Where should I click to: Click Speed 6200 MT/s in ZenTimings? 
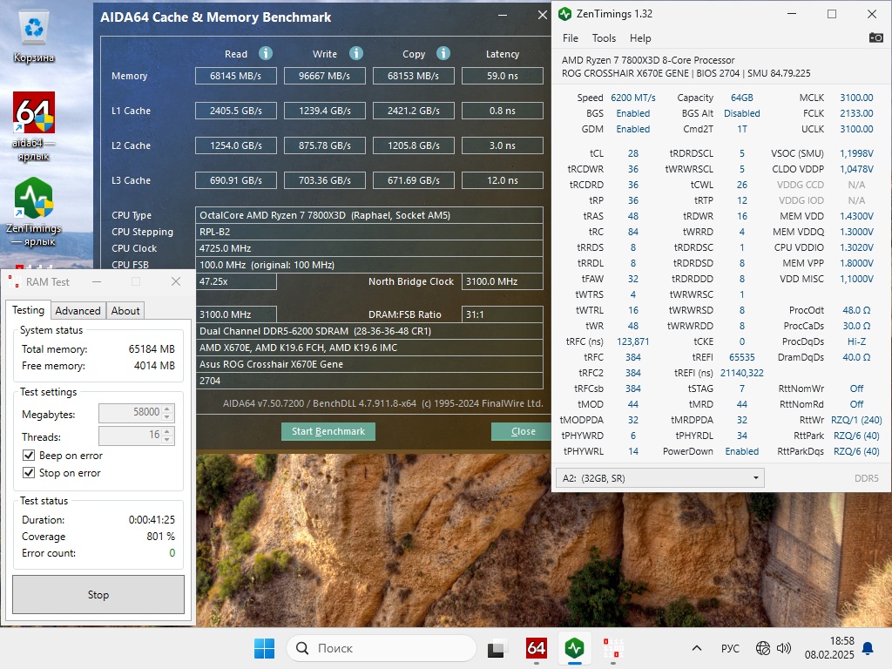[x=633, y=98]
